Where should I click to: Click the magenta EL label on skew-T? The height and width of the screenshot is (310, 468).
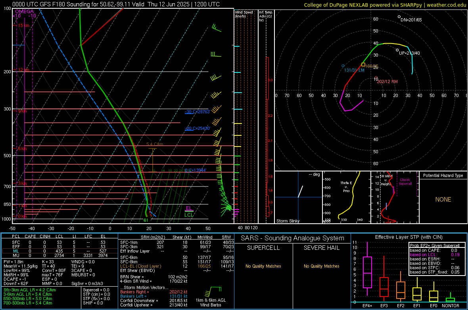pos(189,208)
